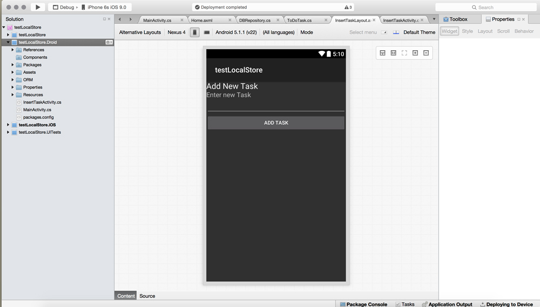The width and height of the screenshot is (540, 307).
Task: Open the gear options for testLocalStore.Droid
Action: pos(109,42)
